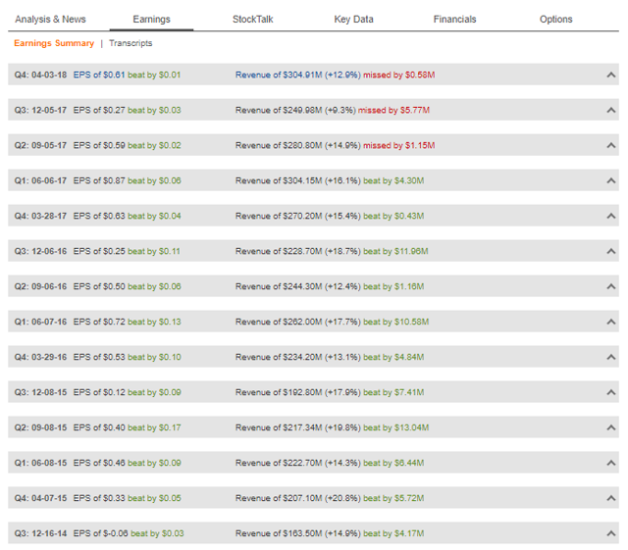628x550 pixels.
Task: Click 'EPS of $0.53 beat by $0.10'
Action: [x=127, y=357]
